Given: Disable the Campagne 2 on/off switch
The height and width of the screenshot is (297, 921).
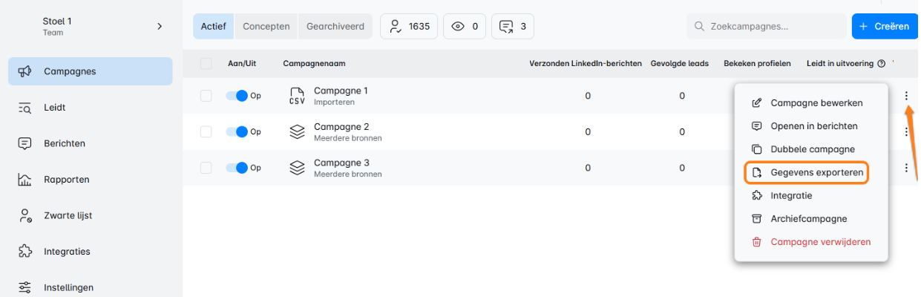Looking at the screenshot, I should pos(237,131).
